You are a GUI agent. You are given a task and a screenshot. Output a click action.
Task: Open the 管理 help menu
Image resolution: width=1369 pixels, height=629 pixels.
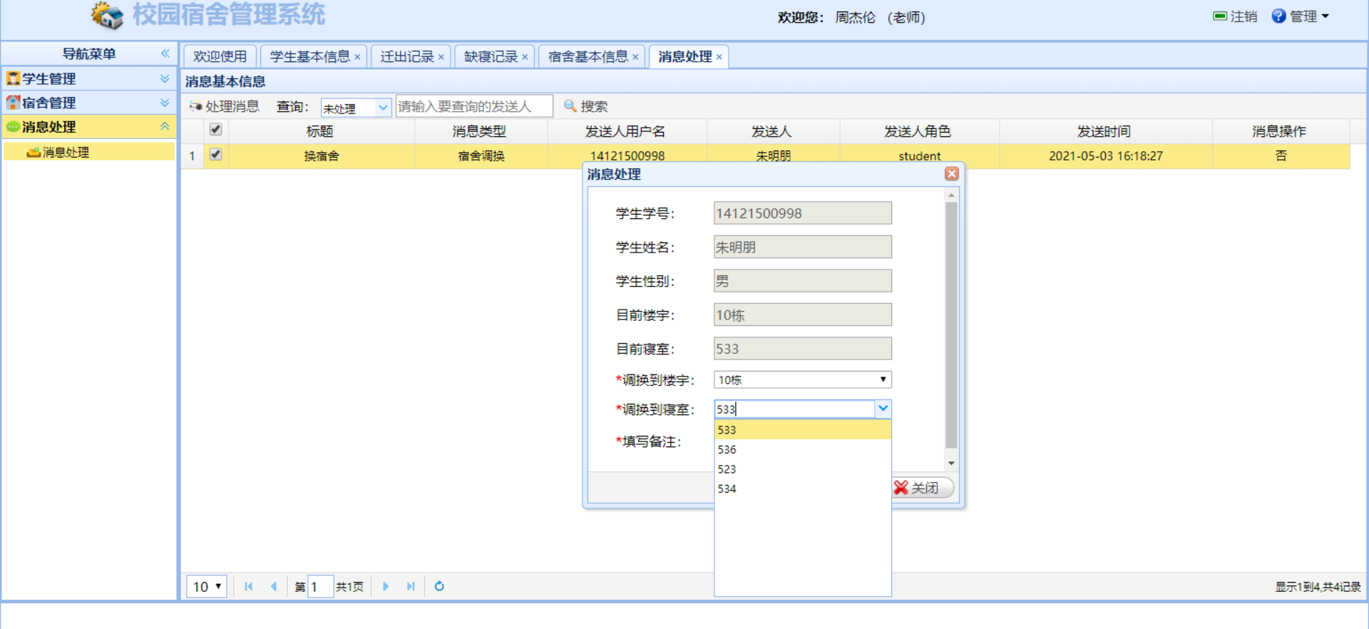coord(1301,16)
